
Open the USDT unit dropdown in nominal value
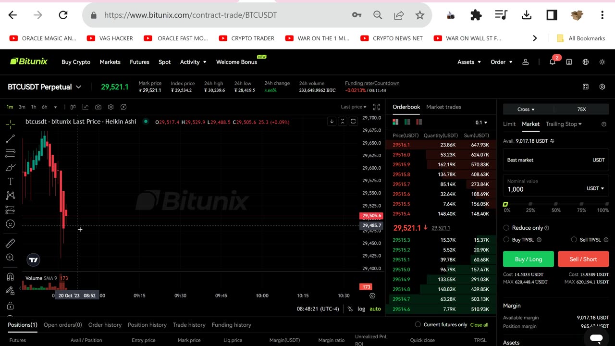pyautogui.click(x=595, y=188)
